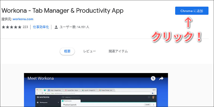Open the workona.com provider link
This screenshot has height=107, width=214.
tap(23, 19)
